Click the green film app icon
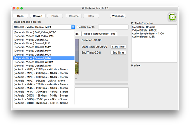The height and width of the screenshot is (126, 190). coord(172,17)
